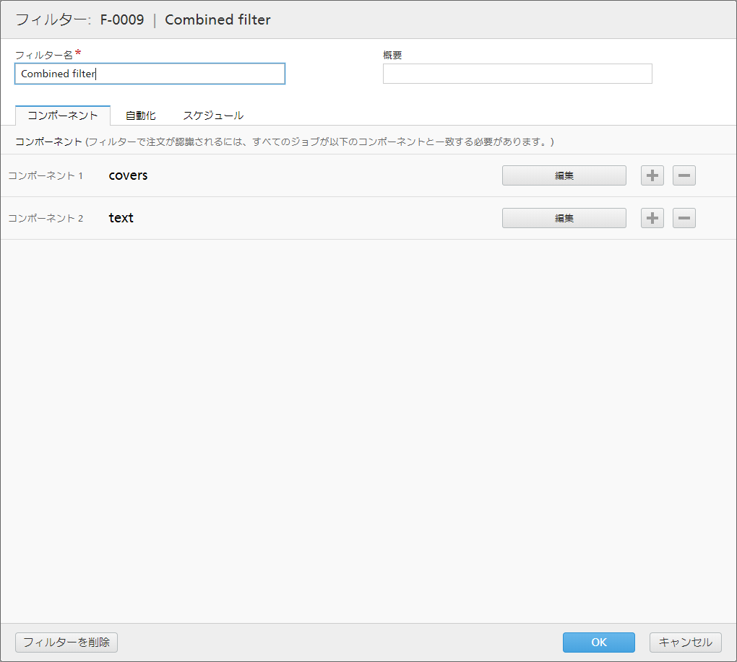Open the 自動化 tab
Viewport: 737px width, 662px height.
[x=140, y=116]
